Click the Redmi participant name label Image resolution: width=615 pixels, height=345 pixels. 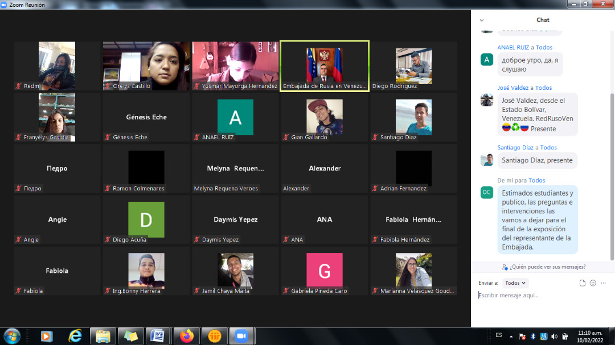(32, 86)
